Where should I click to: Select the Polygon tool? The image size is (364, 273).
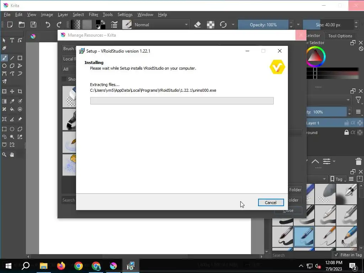point(12,66)
